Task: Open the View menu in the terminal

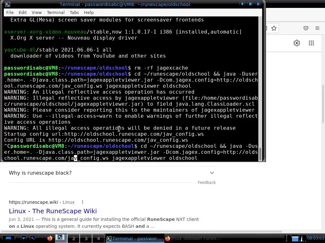Action: coord(37,12)
